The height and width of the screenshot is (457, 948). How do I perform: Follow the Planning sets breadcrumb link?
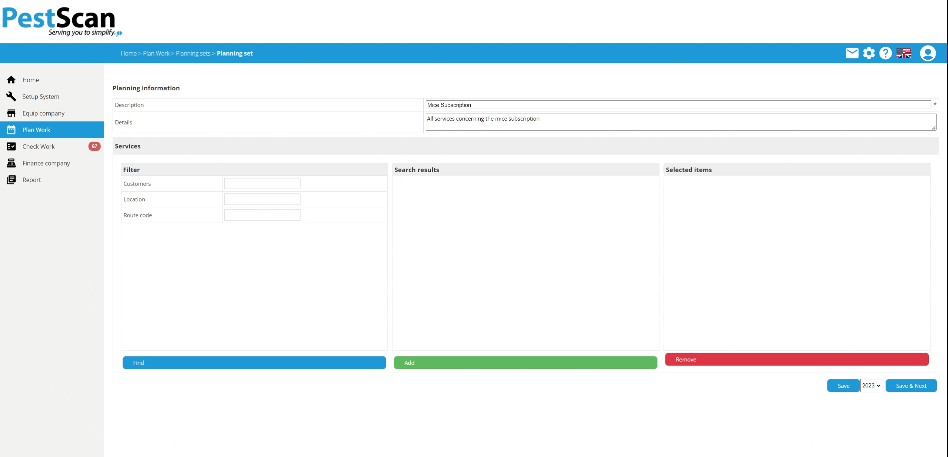193,53
